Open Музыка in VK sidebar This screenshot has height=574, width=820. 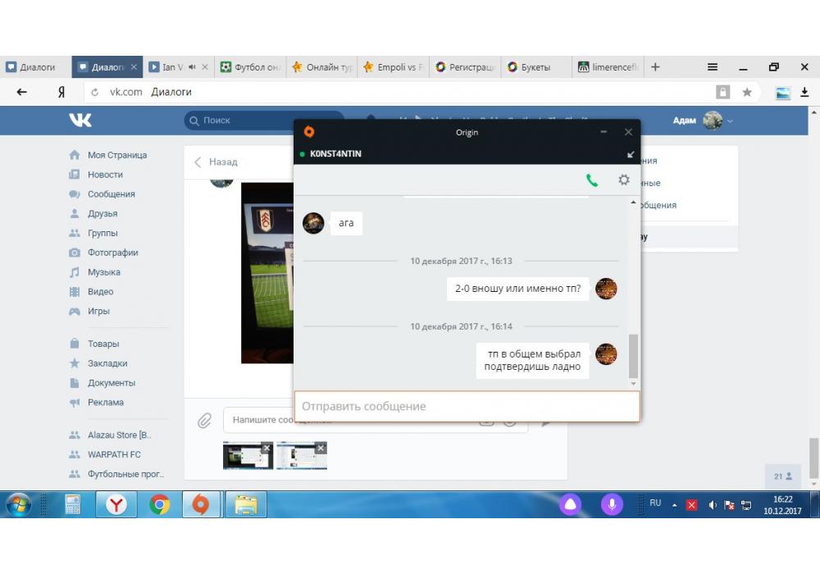pyautogui.click(x=104, y=272)
